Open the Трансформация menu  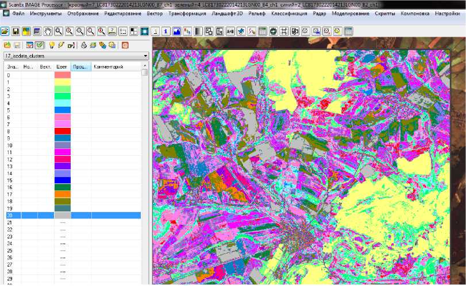[x=188, y=13]
